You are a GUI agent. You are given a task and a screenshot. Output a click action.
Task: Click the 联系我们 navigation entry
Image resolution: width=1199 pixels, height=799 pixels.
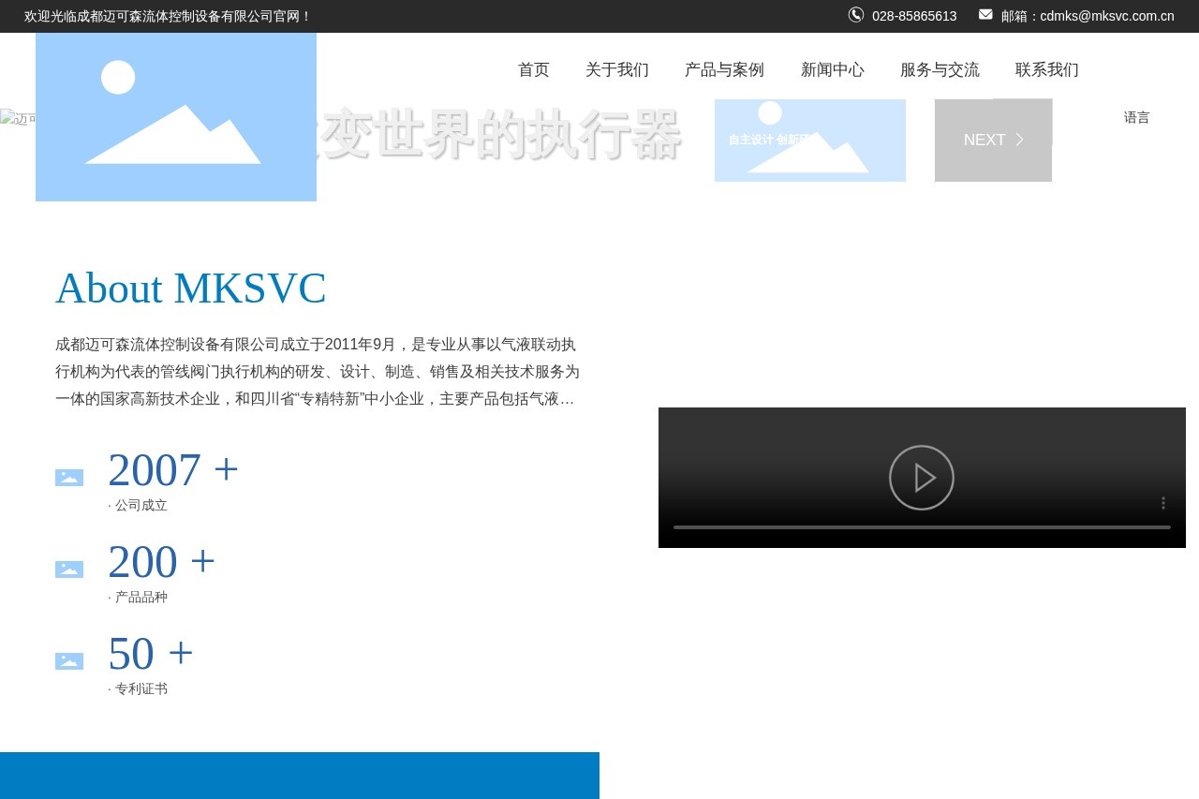1046,70
